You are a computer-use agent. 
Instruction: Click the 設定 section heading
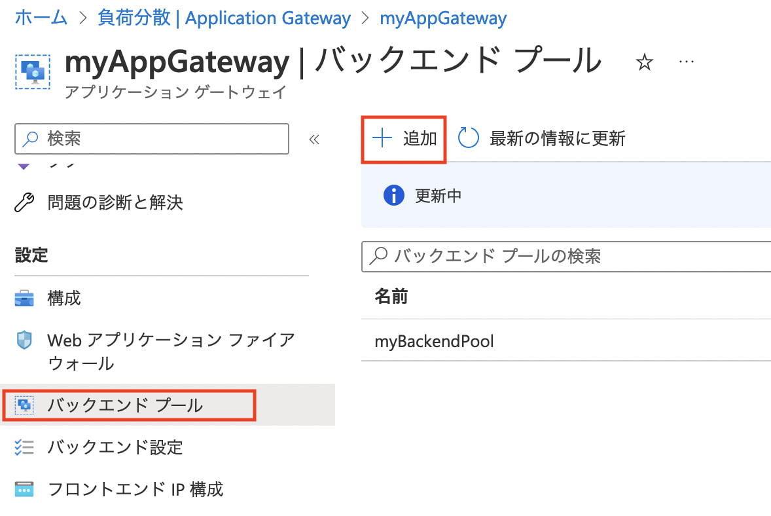point(31,255)
